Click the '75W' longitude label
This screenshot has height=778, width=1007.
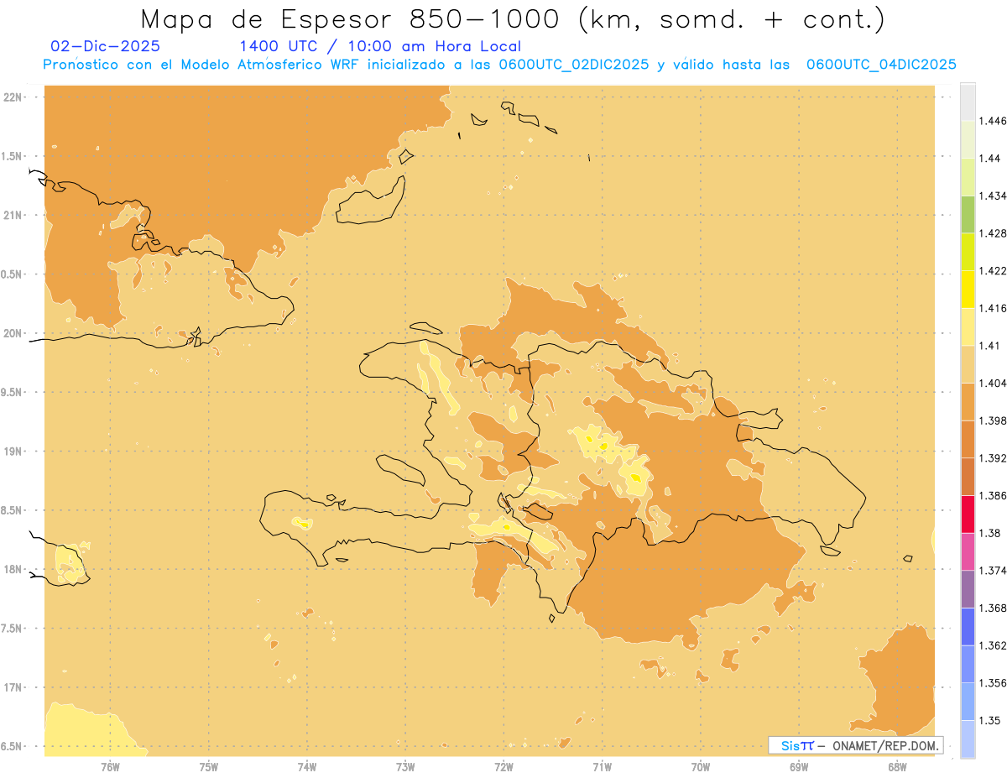coord(208,767)
